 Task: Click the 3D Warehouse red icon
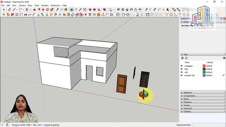(90, 10)
